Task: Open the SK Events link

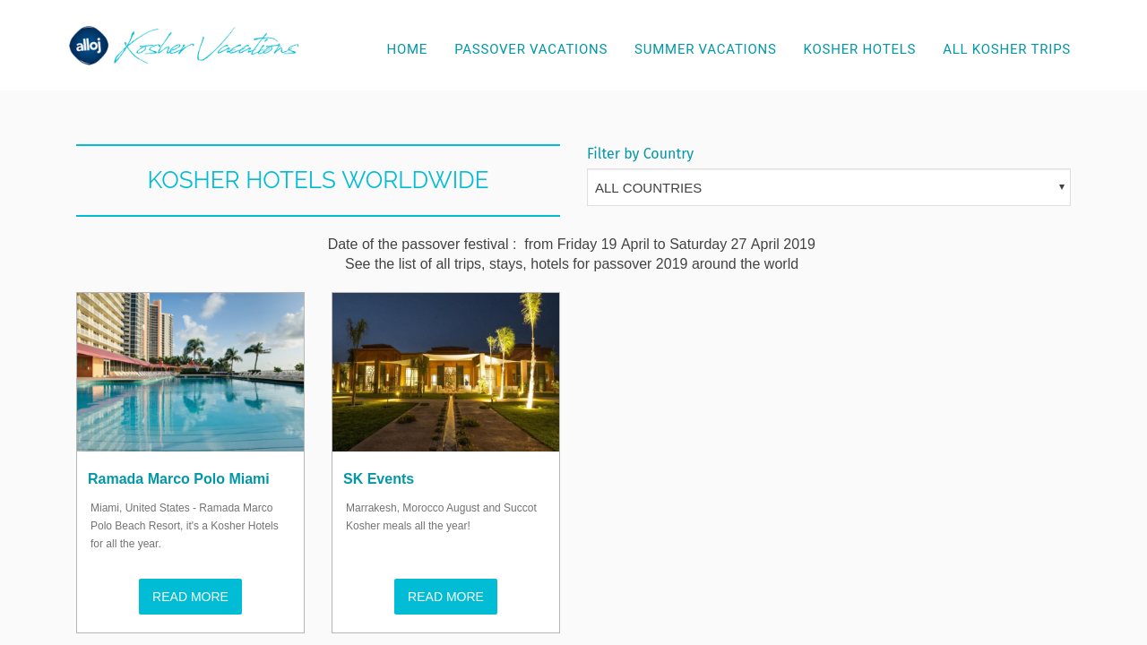Action: [x=378, y=478]
